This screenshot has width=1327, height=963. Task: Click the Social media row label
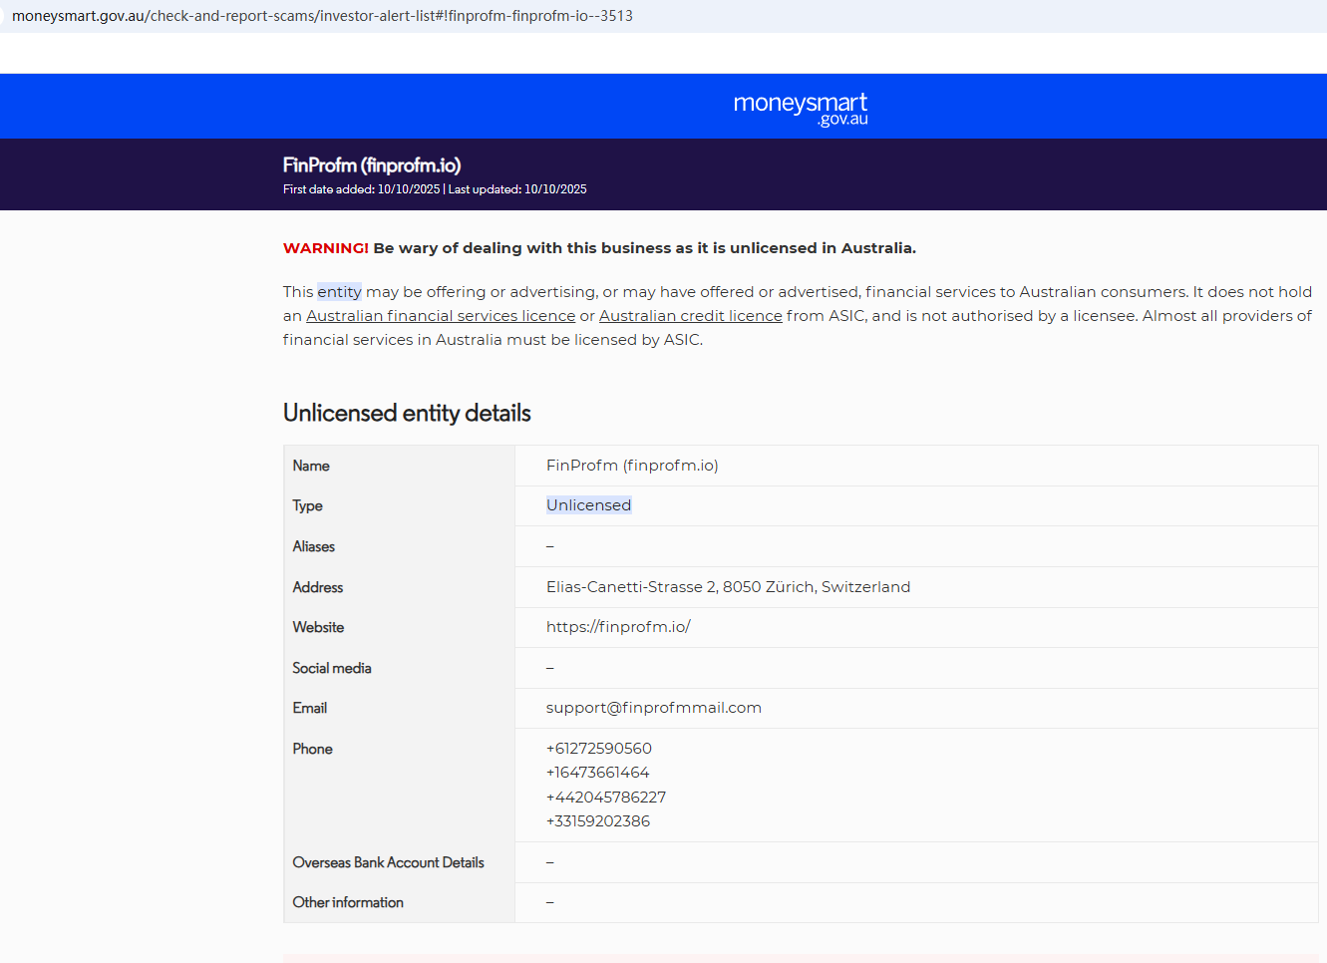(332, 668)
